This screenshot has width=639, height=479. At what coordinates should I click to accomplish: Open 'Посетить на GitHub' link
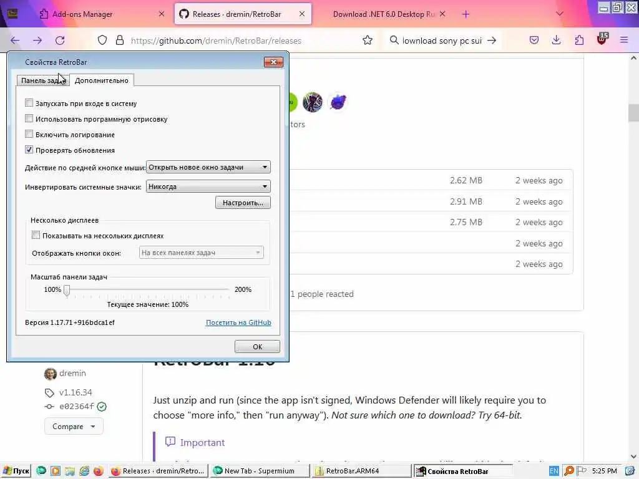238,322
